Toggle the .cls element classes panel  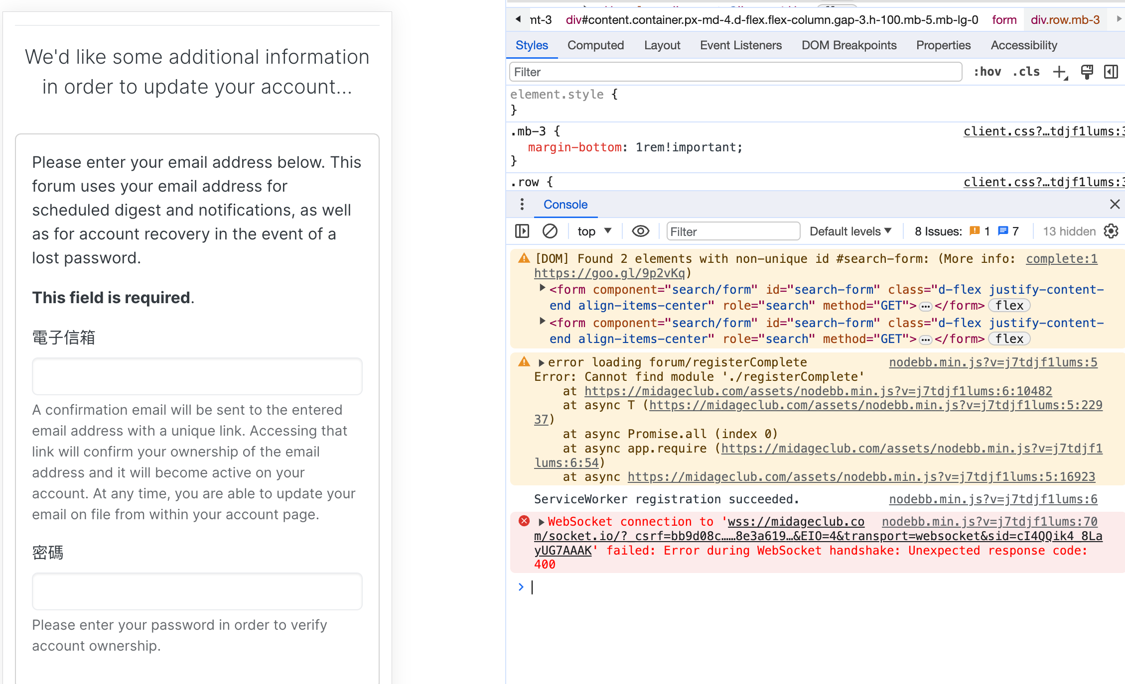click(x=1026, y=72)
